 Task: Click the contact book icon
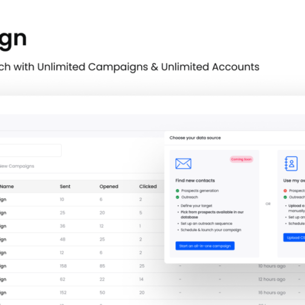coord(291,164)
